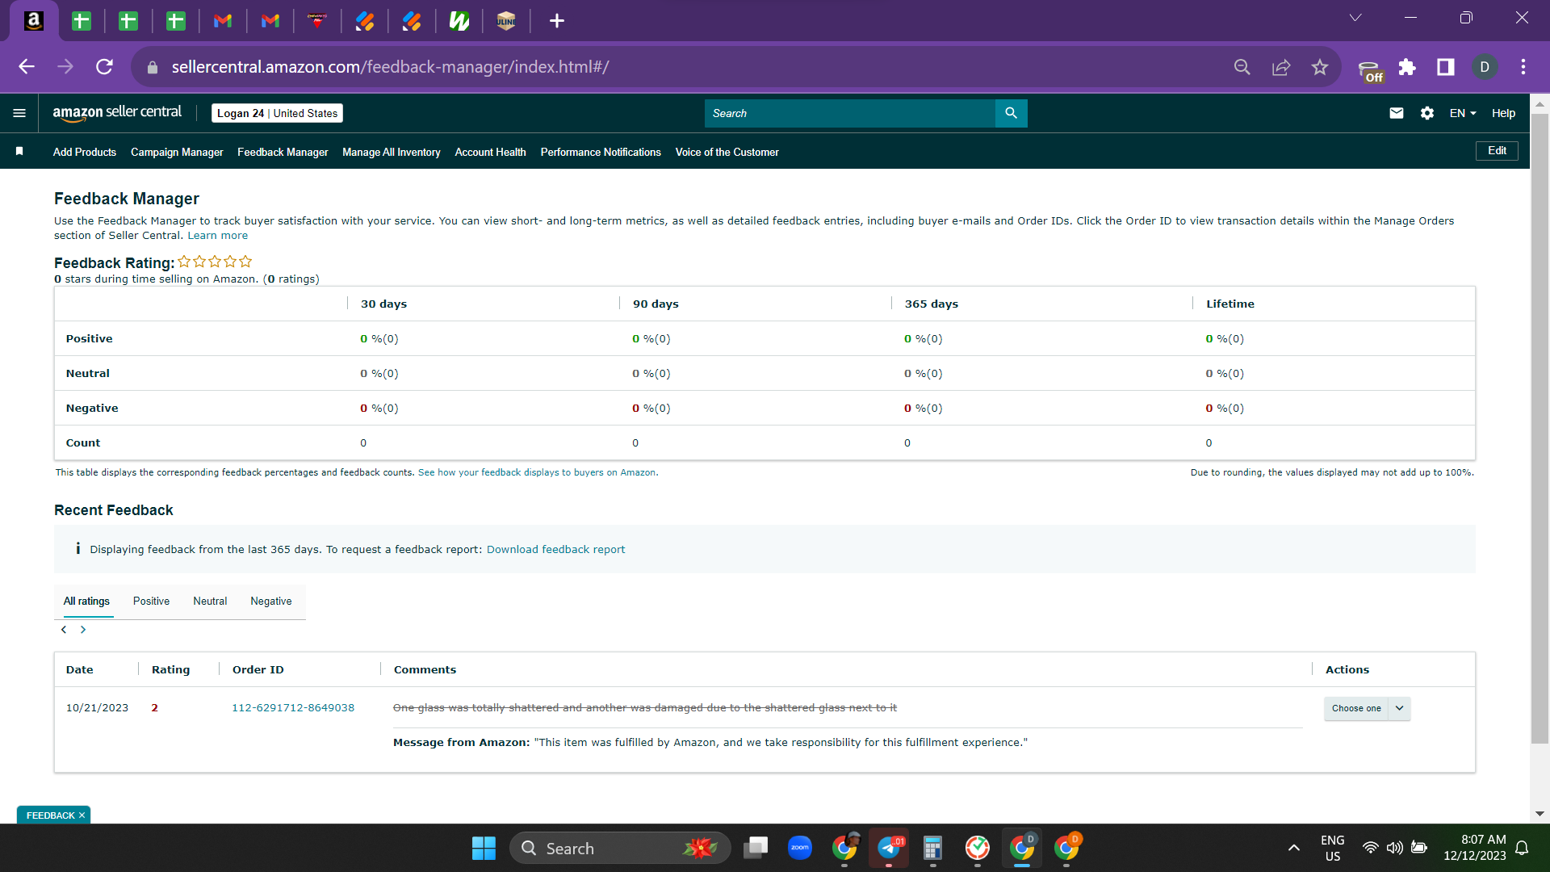Click the Learn more link
The height and width of the screenshot is (872, 1550).
tap(217, 236)
